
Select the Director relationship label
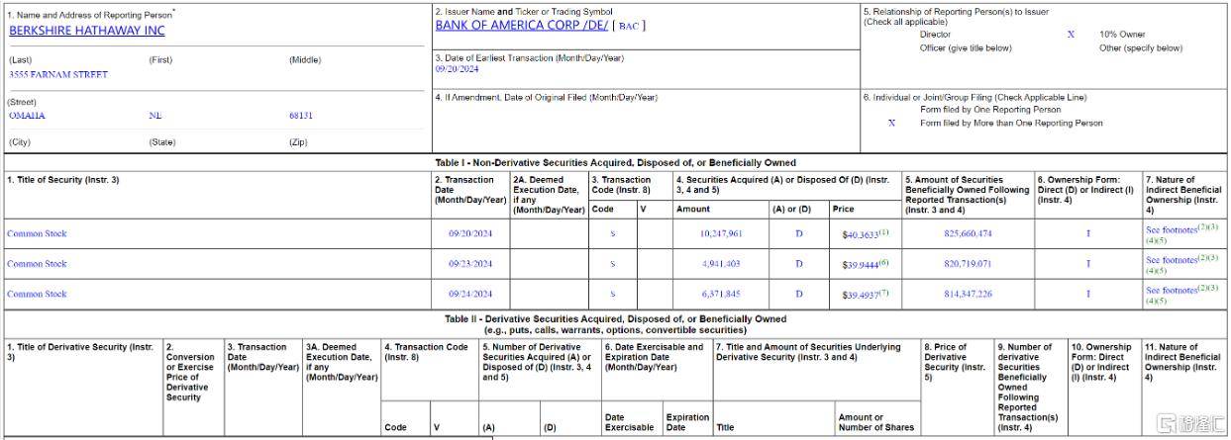[935, 35]
